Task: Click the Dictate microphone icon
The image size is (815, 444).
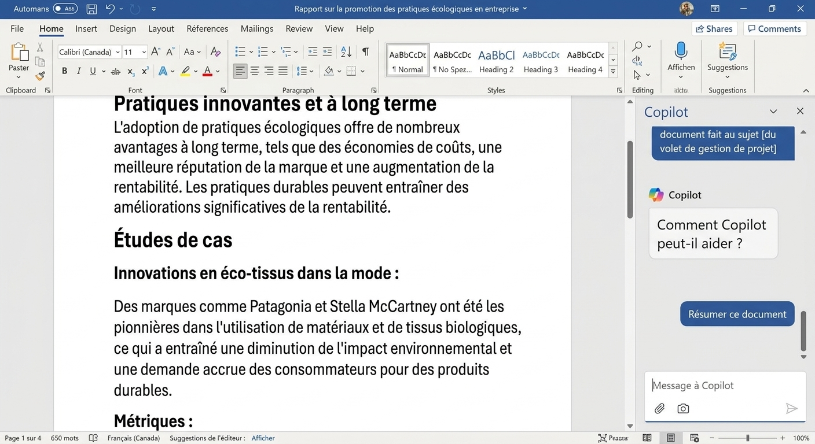Action: click(x=681, y=51)
